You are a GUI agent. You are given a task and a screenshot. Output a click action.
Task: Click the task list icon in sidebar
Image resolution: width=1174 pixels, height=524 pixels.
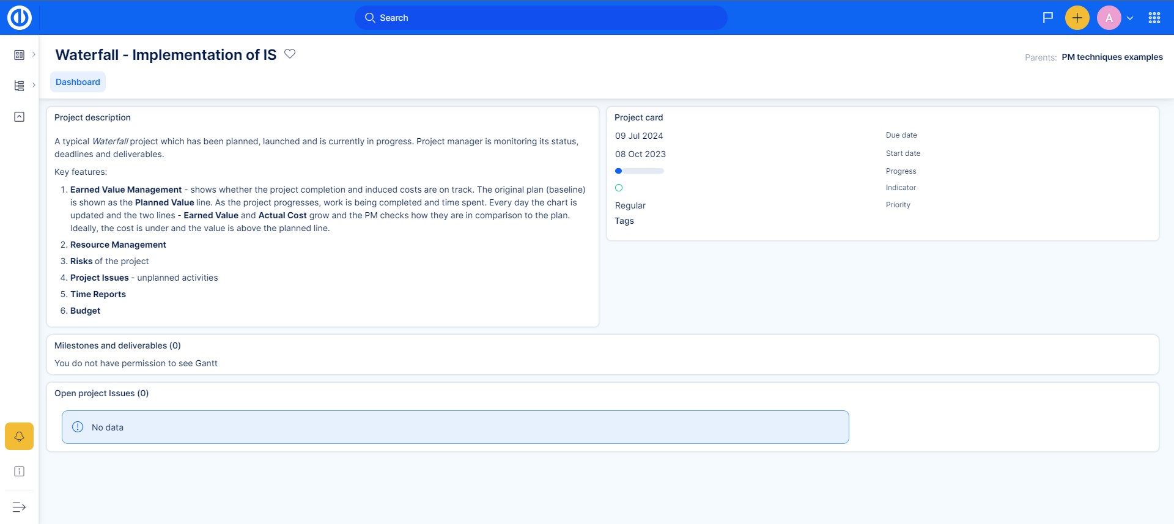[20, 86]
